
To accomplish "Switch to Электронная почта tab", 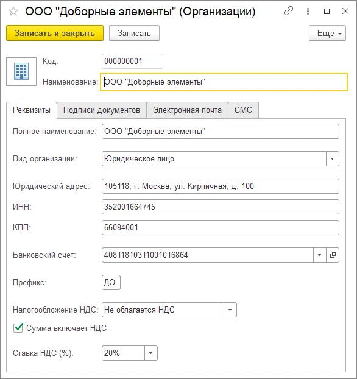I will point(187,110).
